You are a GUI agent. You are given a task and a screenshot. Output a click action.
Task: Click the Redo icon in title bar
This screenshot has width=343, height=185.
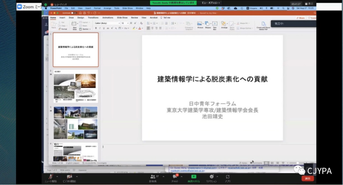(95, 13)
